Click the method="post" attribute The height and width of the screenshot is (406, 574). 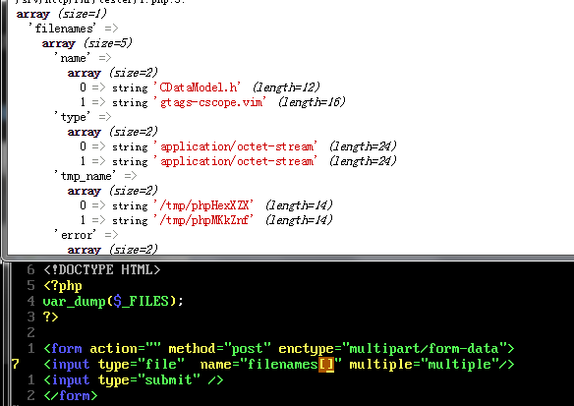(219, 348)
